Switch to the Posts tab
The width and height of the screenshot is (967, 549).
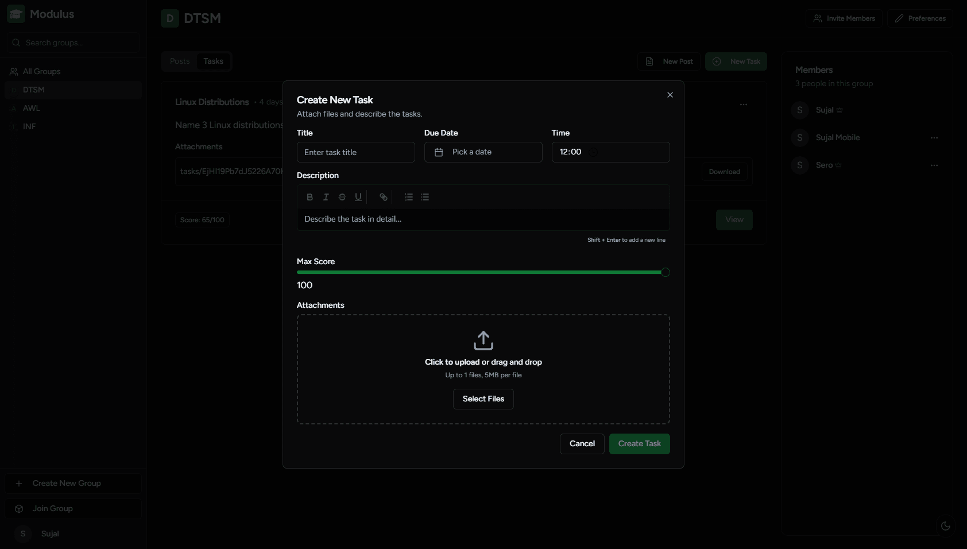tap(180, 61)
